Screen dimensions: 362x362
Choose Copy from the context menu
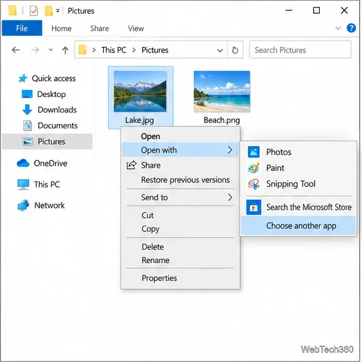pos(180,229)
